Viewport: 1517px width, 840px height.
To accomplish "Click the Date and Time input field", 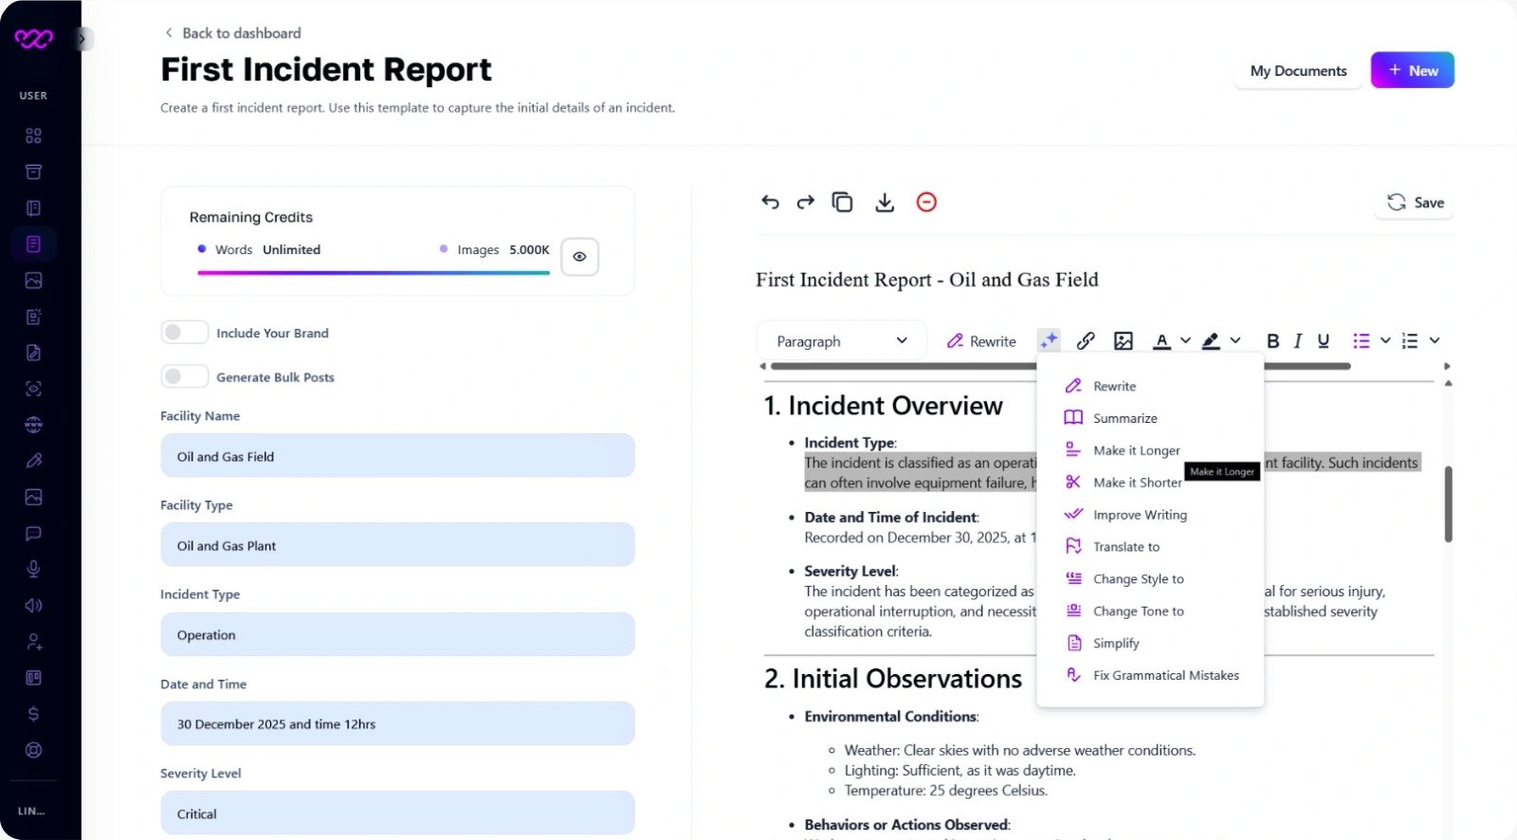I will (x=397, y=723).
